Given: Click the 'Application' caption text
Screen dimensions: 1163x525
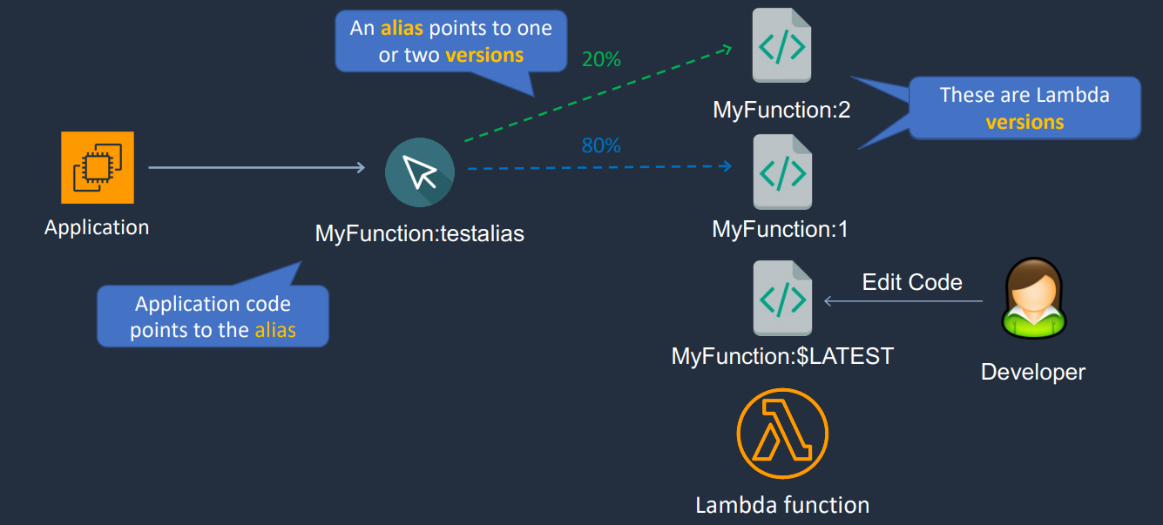Looking at the screenshot, I should coord(97,227).
